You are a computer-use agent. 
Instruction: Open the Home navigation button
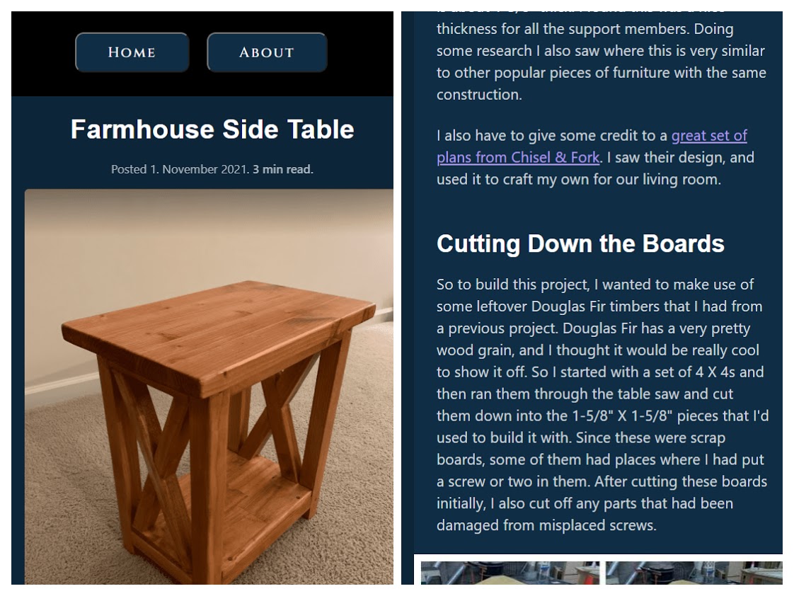(x=132, y=52)
